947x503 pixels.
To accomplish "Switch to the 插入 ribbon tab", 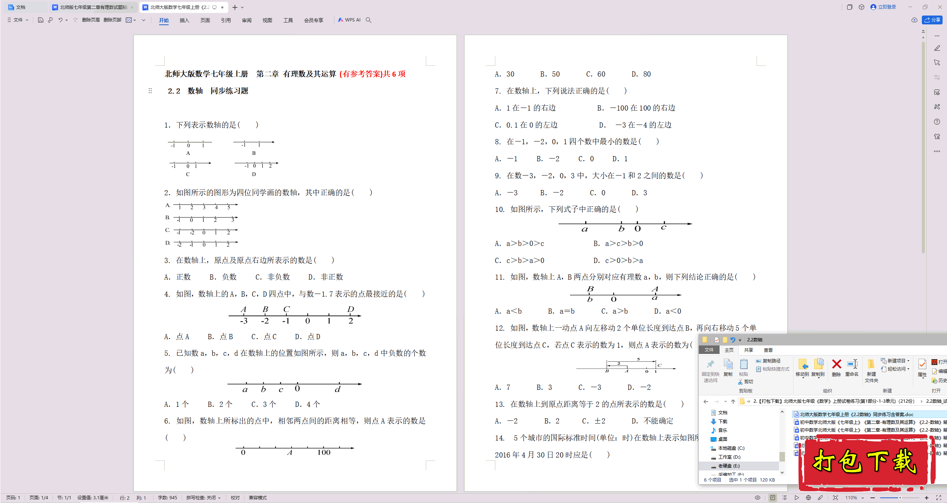I will click(184, 20).
